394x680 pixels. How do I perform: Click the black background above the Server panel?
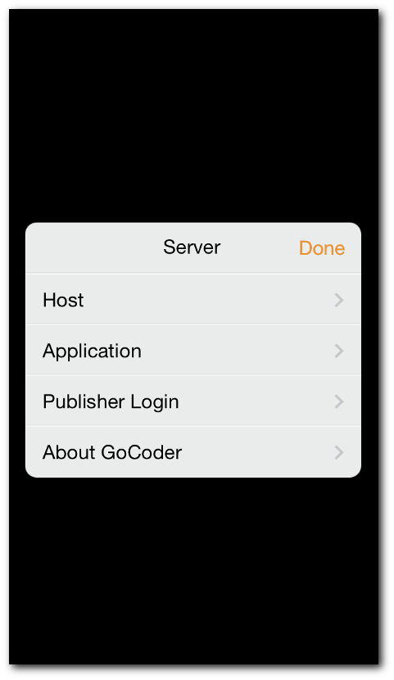[193, 116]
